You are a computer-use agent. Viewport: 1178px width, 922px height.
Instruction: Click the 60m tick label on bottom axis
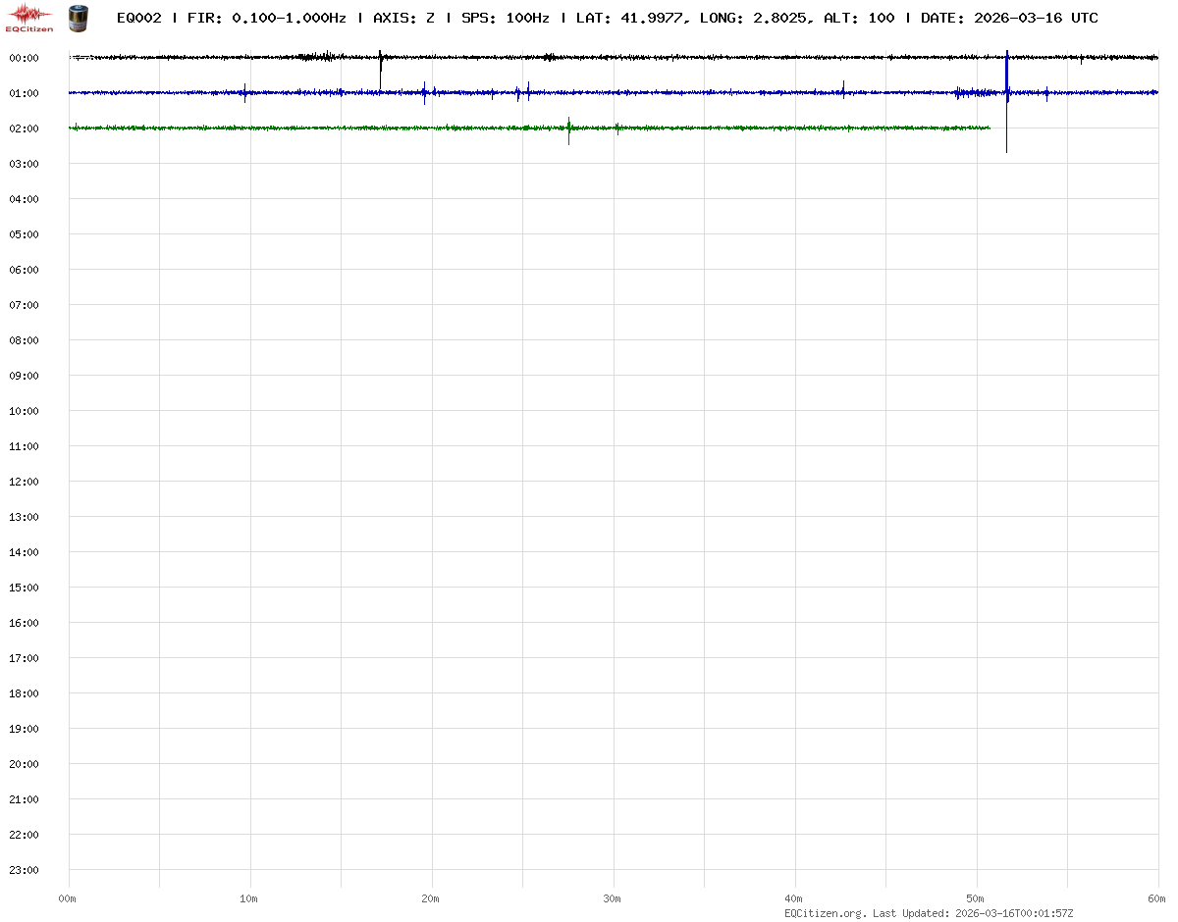1157,898
